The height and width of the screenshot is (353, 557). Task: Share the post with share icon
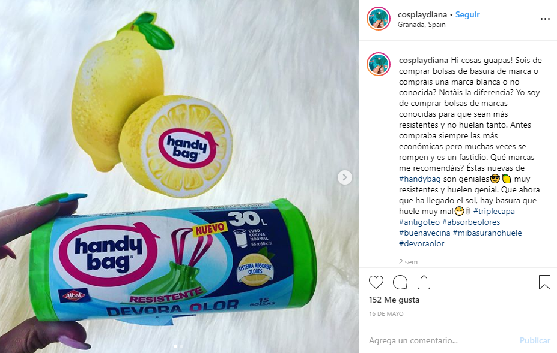[424, 282]
